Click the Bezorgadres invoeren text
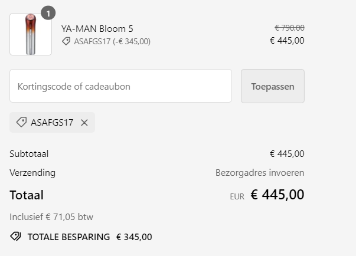 pyautogui.click(x=260, y=173)
